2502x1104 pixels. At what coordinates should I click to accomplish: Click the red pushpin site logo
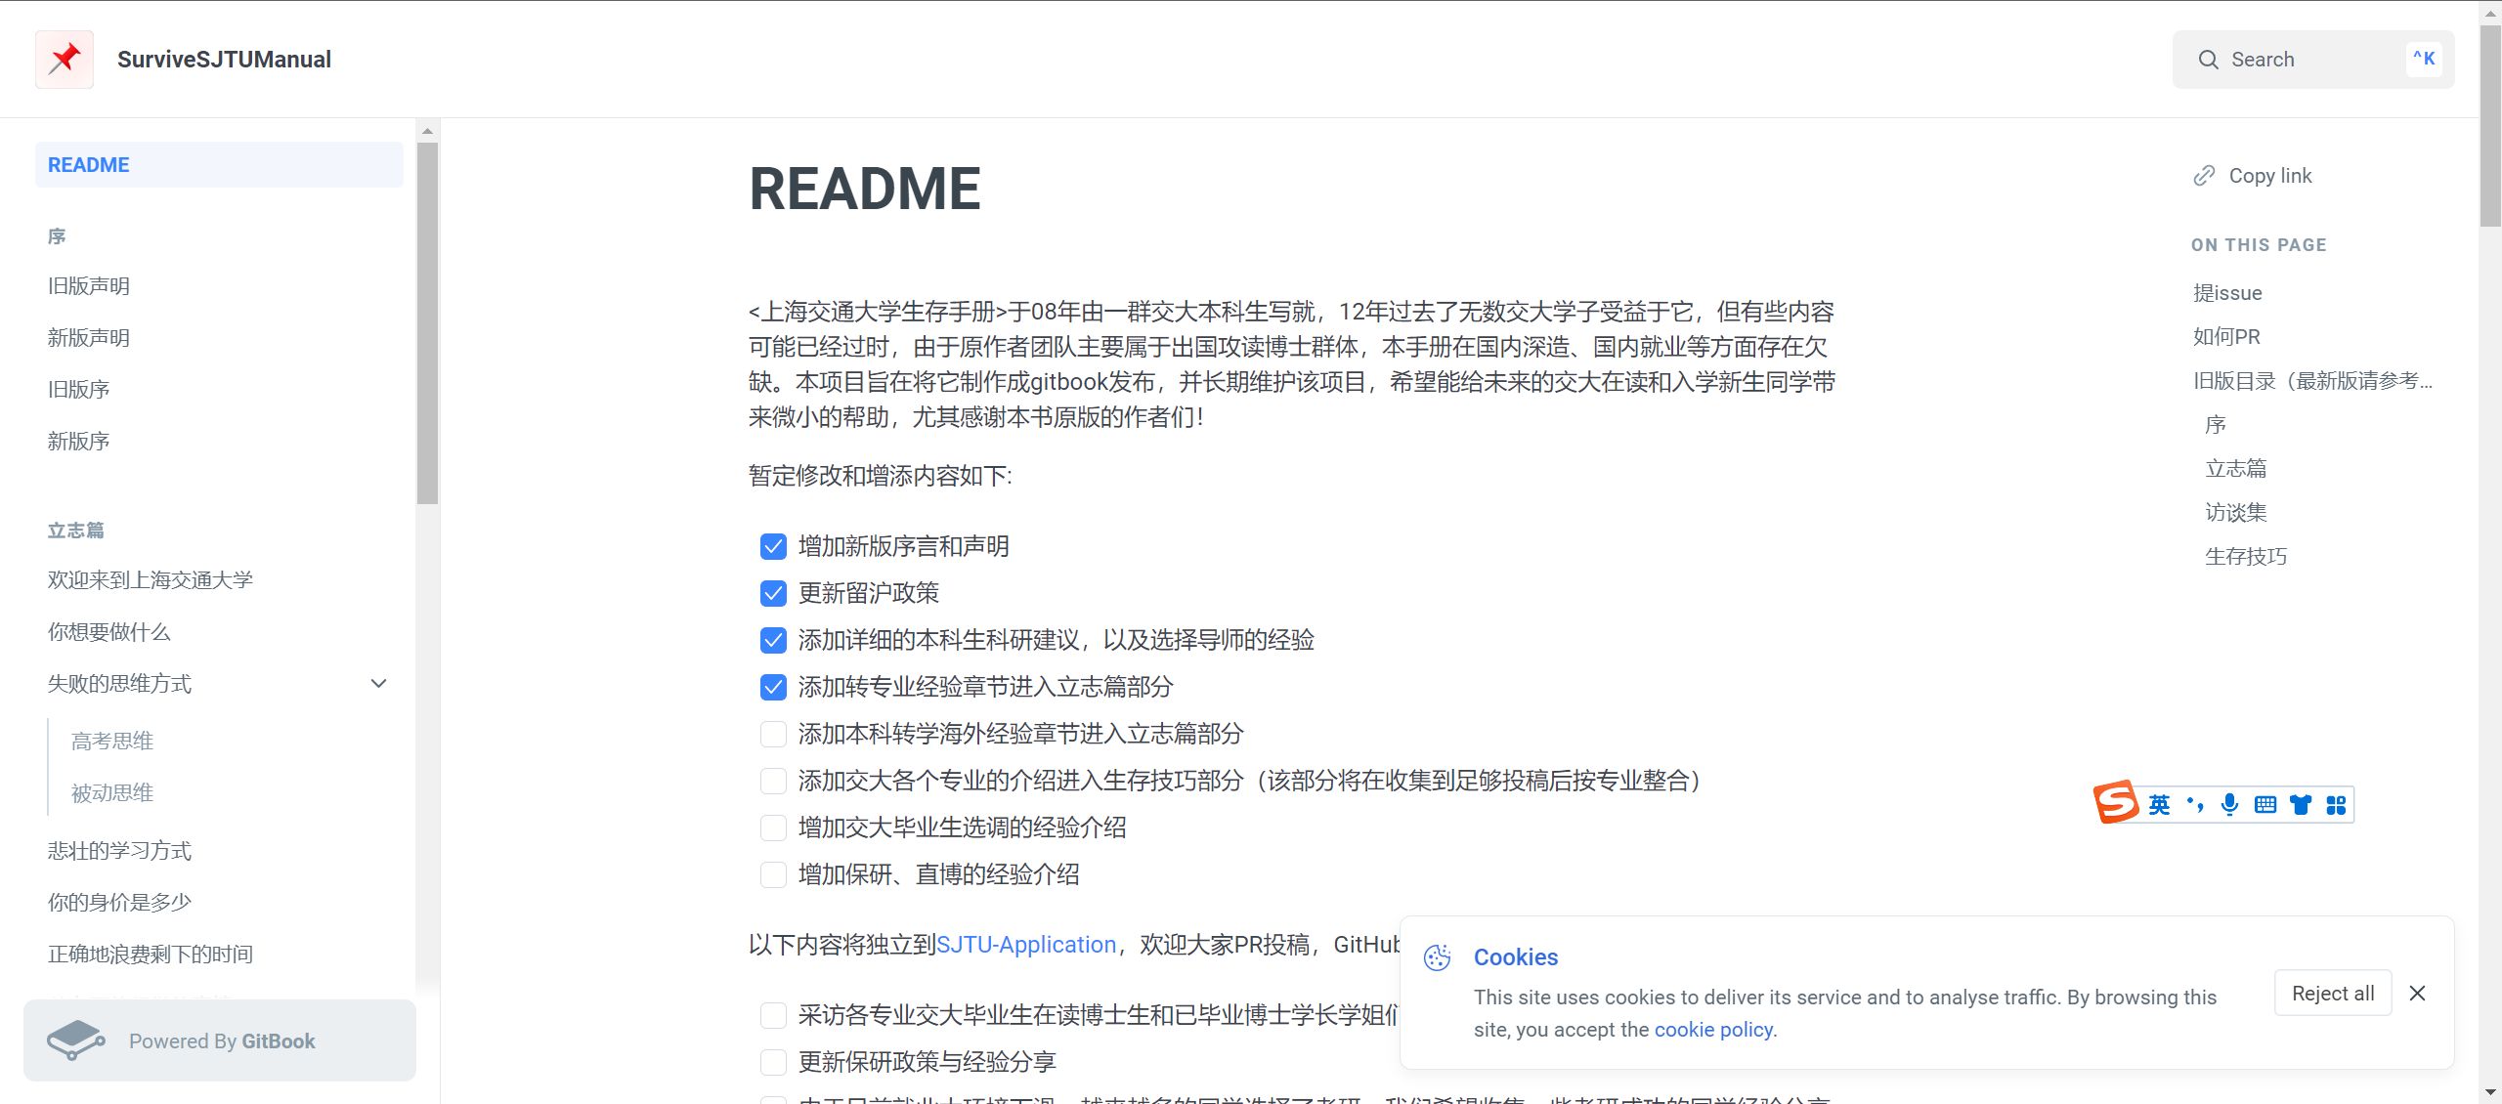pyautogui.click(x=65, y=60)
